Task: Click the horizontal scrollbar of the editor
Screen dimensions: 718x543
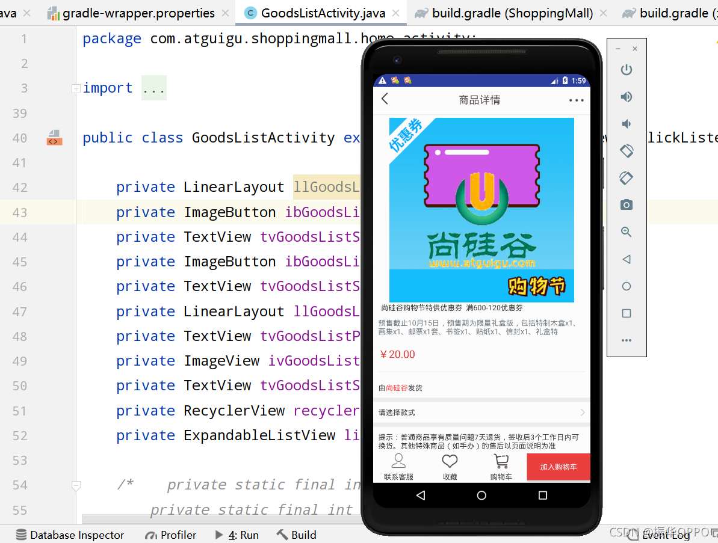Action: pyautogui.click(x=221, y=519)
